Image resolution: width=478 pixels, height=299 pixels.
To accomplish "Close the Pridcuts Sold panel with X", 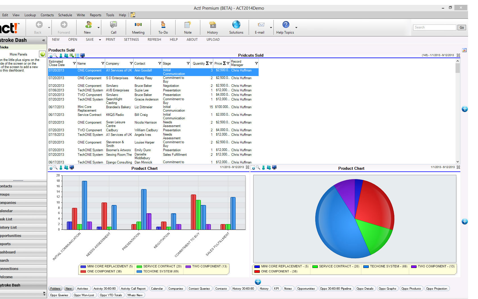I will (x=458, y=55).
